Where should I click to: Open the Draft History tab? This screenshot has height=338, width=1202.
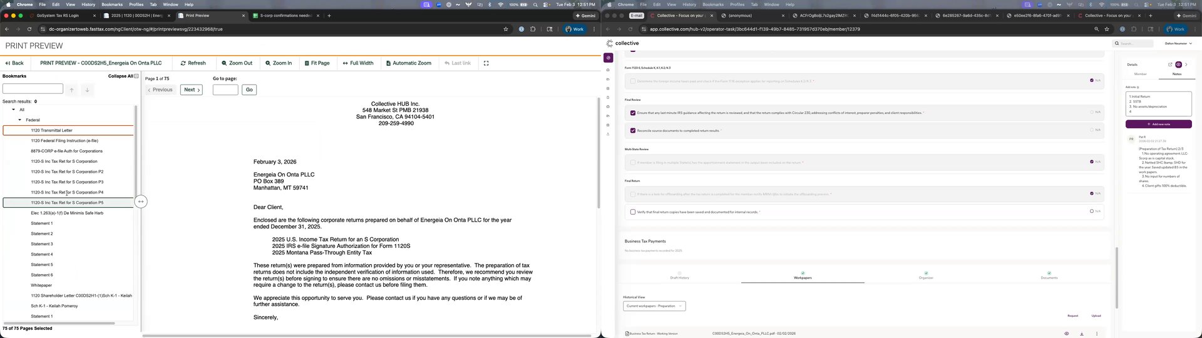point(679,275)
